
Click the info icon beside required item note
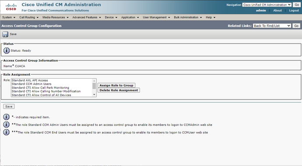pos(7,117)
